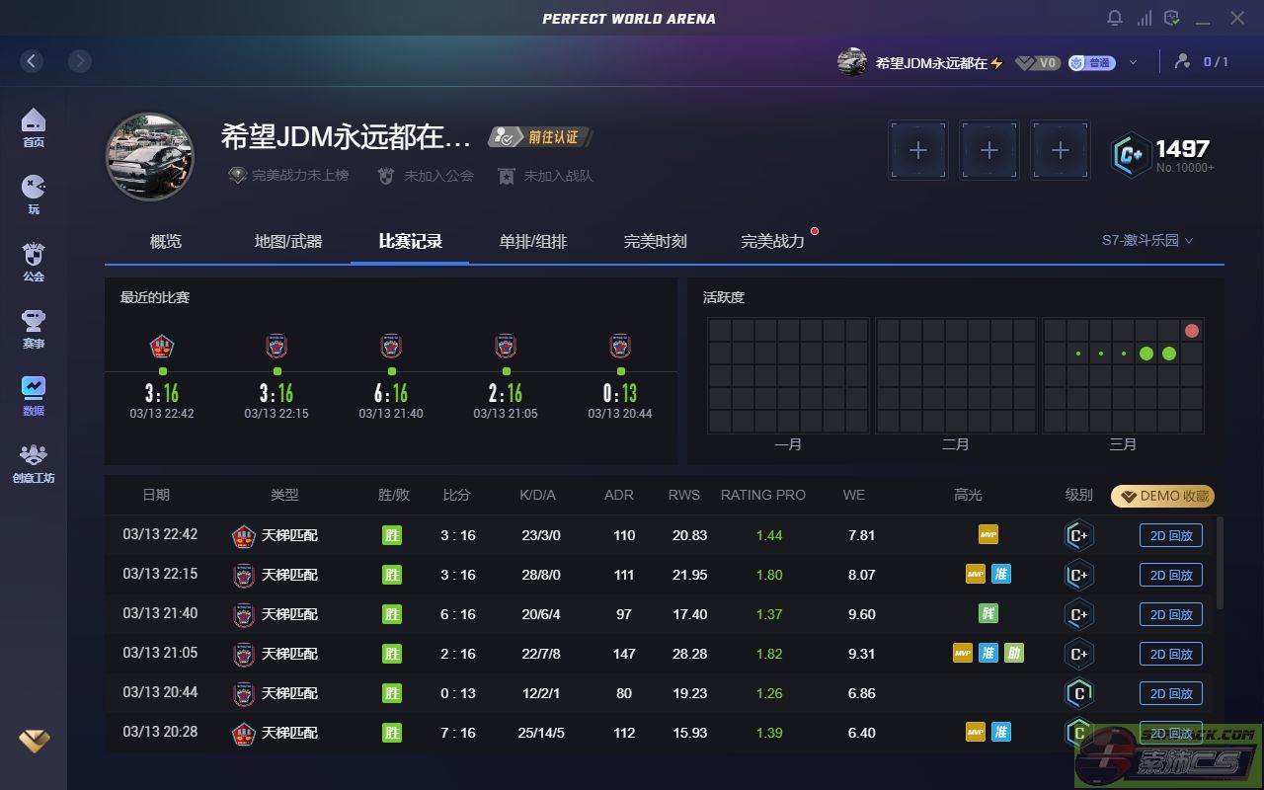The image size is (1264, 790).
Task: Open the DEMO 收藏 button
Action: coord(1162,496)
